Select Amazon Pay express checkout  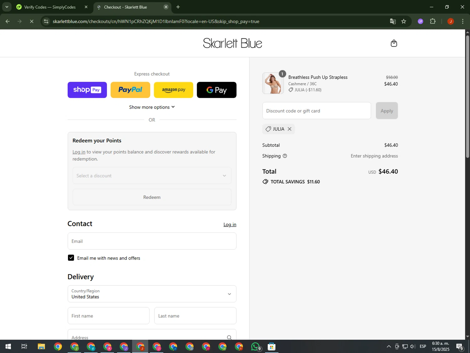(174, 90)
